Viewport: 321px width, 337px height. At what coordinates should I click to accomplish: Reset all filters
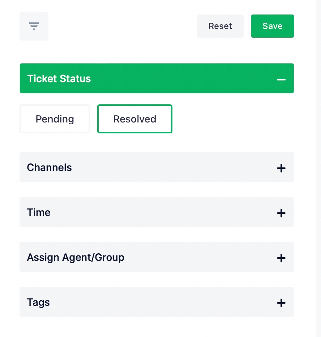pyautogui.click(x=220, y=26)
